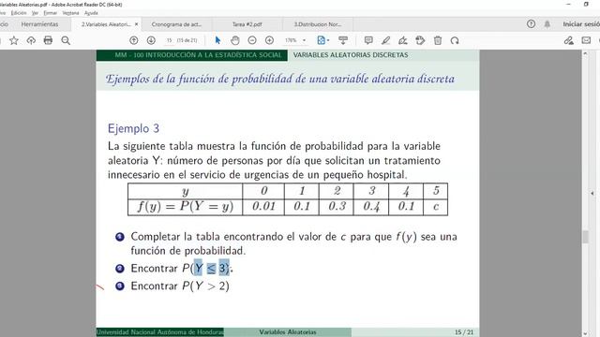Click footer text "Variables Aleatorias"

pos(288,332)
